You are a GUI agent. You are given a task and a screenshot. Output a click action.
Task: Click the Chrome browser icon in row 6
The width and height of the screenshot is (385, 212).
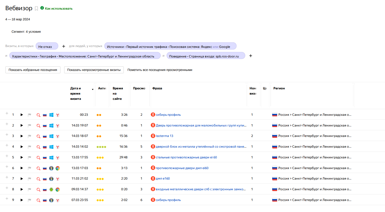tap(58, 168)
